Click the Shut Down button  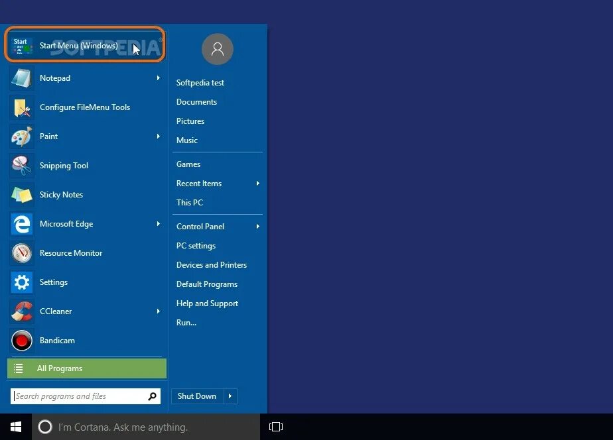(198, 396)
